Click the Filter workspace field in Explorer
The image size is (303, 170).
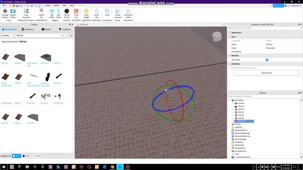(x=264, y=96)
